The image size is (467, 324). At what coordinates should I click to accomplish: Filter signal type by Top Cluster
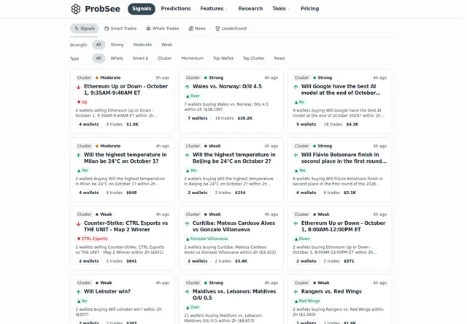point(254,58)
